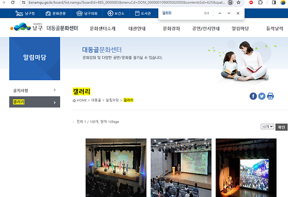
Task: Jump to previous find result arrow
Action: [x=220, y=13]
